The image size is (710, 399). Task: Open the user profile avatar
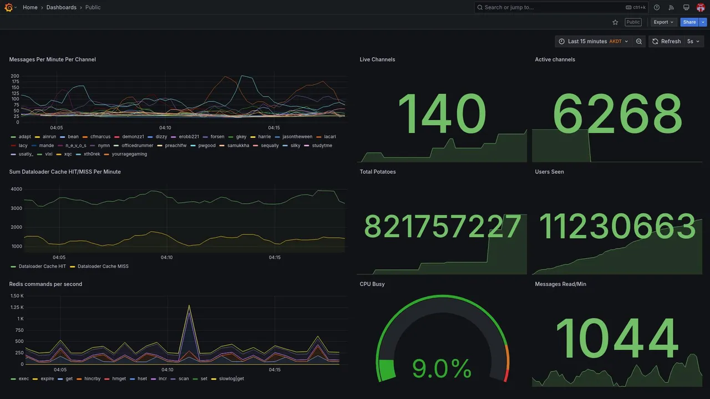tap(701, 7)
